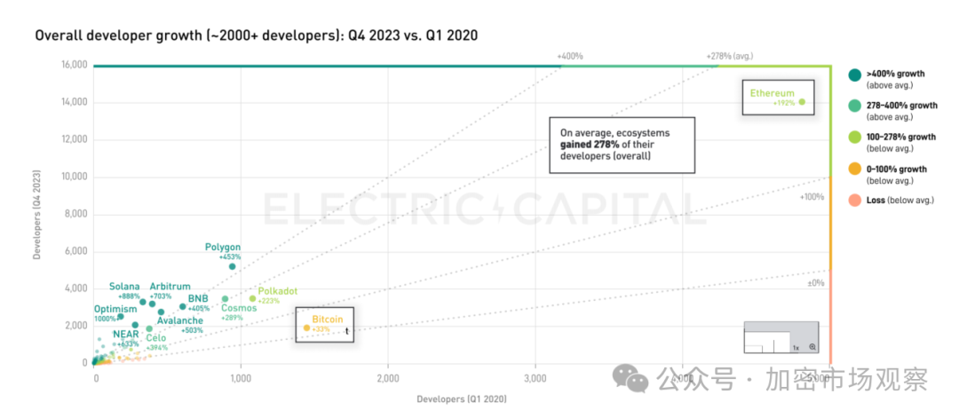The height and width of the screenshot is (418, 959).
Task: Click the 1x zoom level label
Action: point(797,347)
